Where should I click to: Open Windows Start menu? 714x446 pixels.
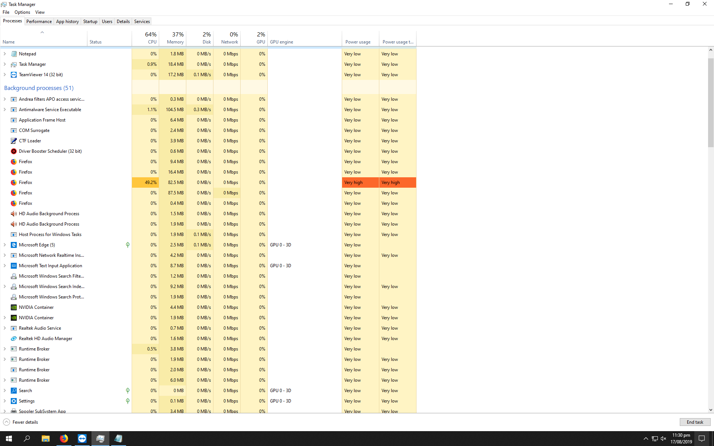pyautogui.click(x=9, y=439)
